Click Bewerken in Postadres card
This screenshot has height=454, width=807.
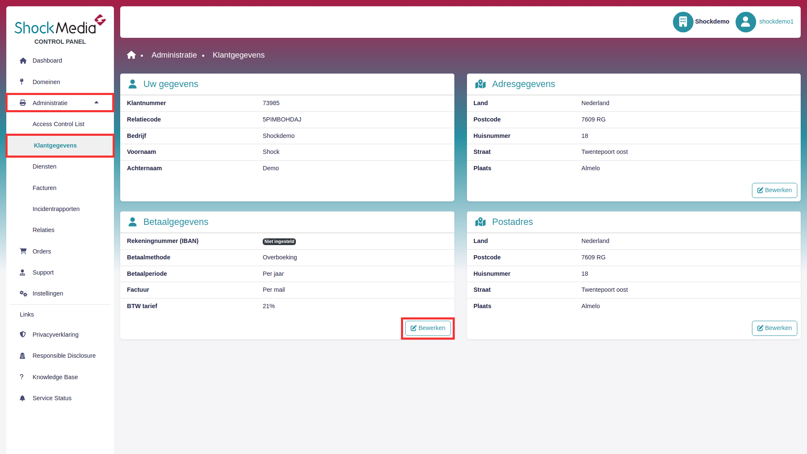(x=774, y=328)
